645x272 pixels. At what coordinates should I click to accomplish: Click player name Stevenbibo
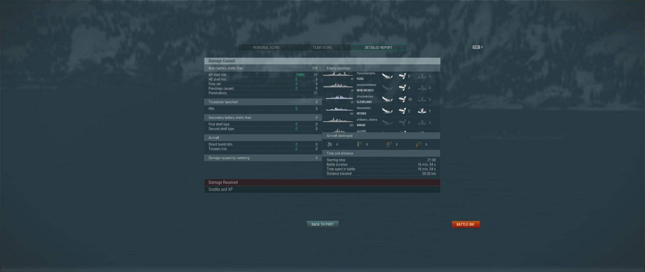click(363, 108)
